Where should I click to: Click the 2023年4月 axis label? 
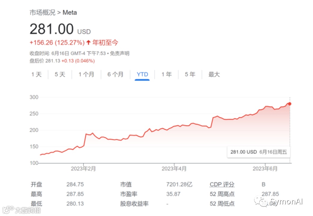pos(174,169)
